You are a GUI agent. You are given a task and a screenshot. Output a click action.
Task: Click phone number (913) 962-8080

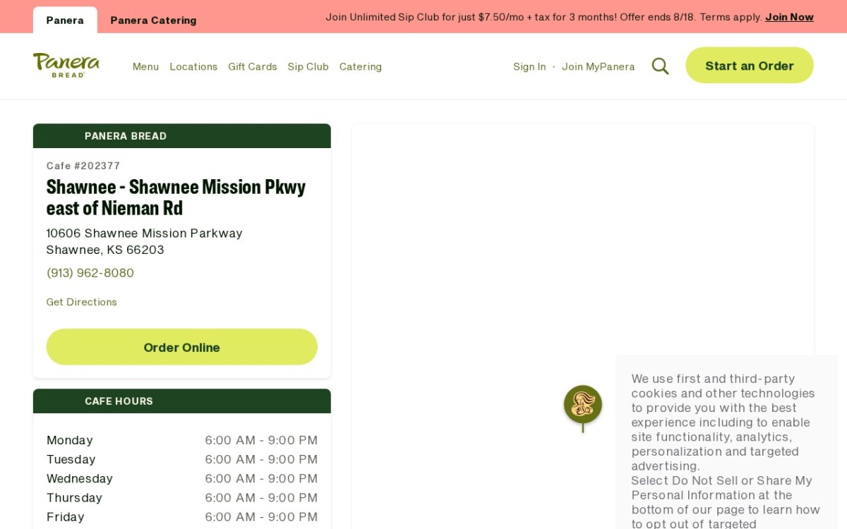coord(90,273)
